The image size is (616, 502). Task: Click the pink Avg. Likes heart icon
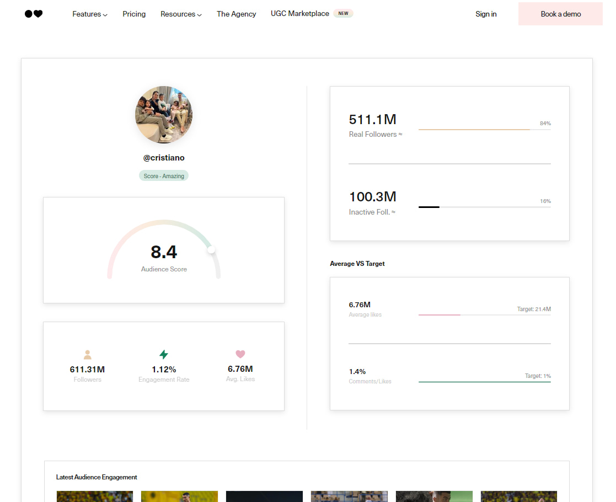(240, 354)
